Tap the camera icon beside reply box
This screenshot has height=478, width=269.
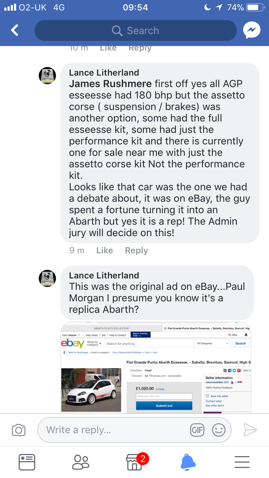click(19, 430)
